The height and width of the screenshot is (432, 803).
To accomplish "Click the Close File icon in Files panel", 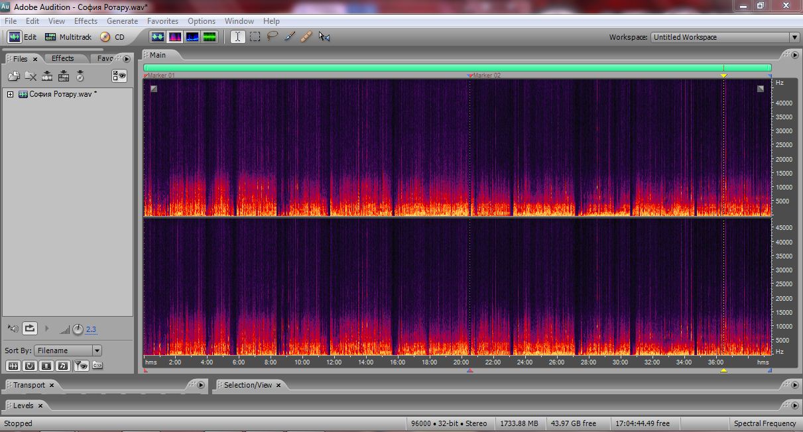I will pos(31,76).
